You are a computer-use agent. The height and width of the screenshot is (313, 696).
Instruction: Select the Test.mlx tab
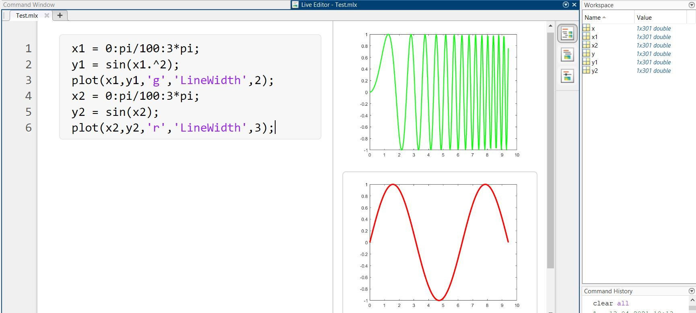[27, 15]
